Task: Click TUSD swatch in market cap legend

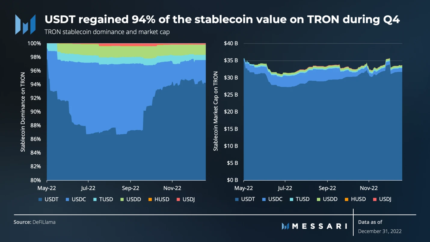Action: pos(292,199)
